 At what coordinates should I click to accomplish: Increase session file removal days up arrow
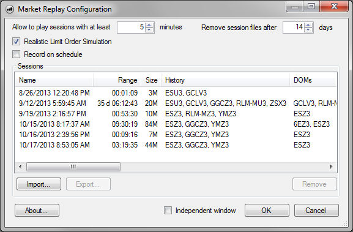309,24
